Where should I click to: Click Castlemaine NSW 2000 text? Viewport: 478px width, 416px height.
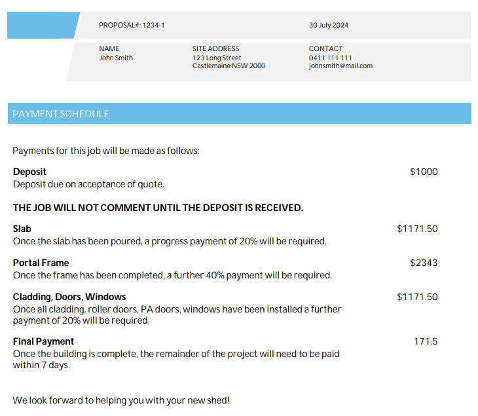229,66
